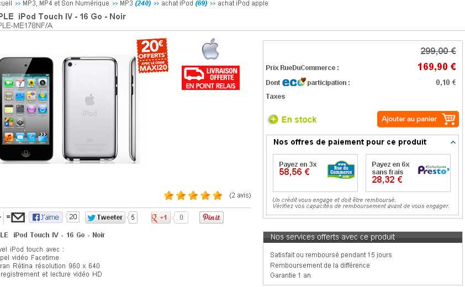Click the five-star rating display
465x287 pixels.
click(193, 195)
